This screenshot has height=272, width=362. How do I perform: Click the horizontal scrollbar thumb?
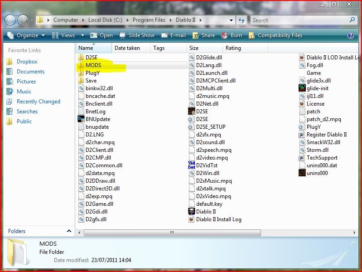click(x=172, y=233)
